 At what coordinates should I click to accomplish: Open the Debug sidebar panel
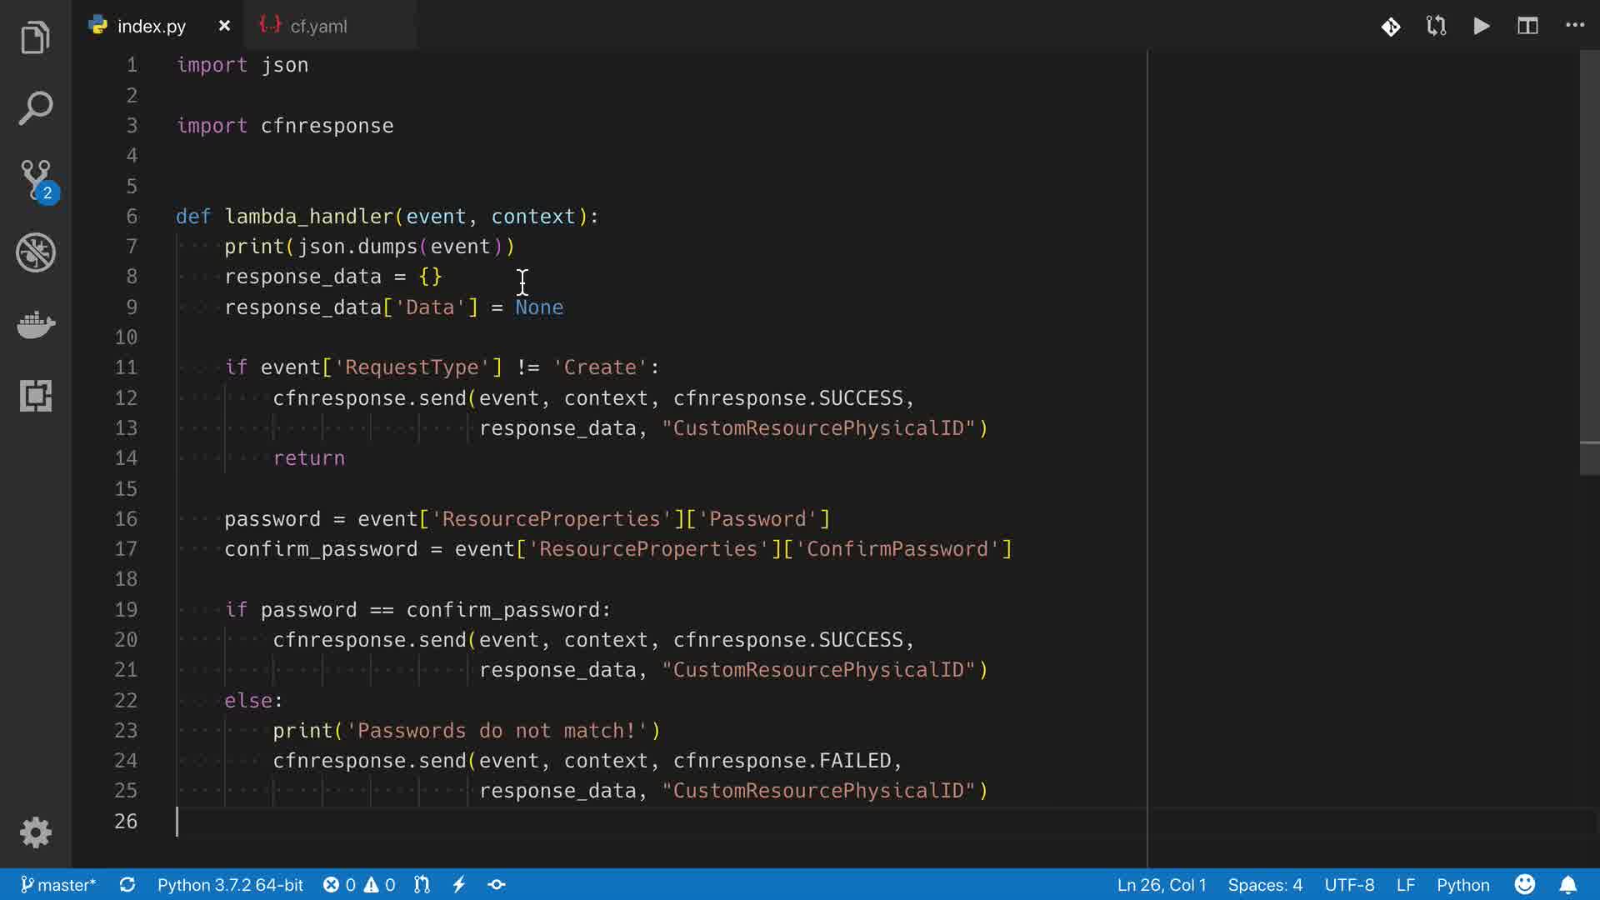tap(36, 252)
